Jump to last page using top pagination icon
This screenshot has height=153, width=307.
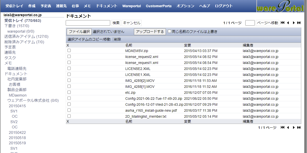[x=299, y=23]
